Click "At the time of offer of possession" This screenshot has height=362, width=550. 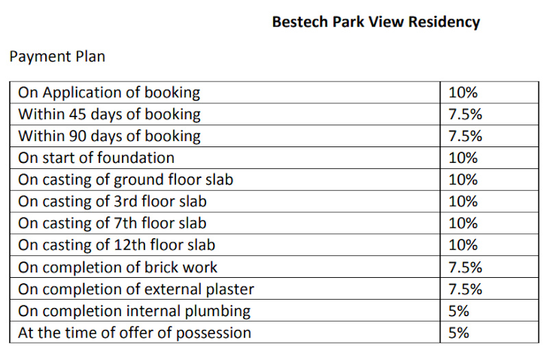pyautogui.click(x=134, y=333)
